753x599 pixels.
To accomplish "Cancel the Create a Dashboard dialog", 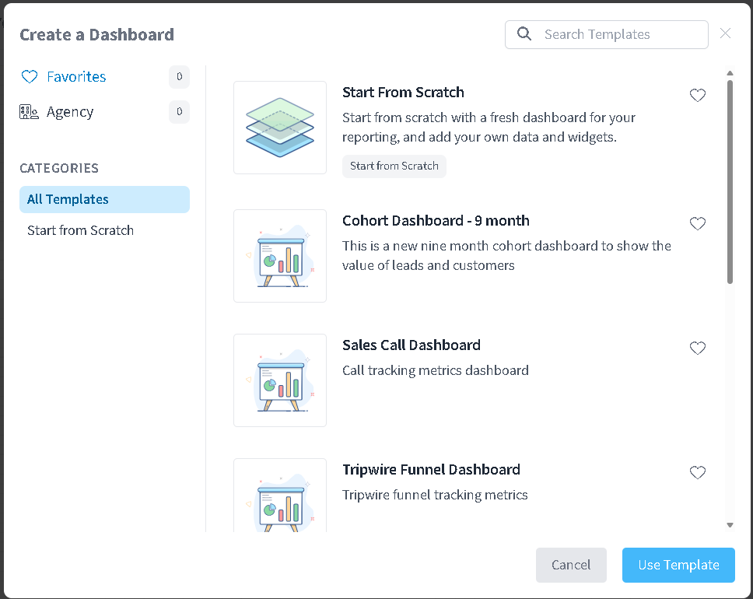I will pyautogui.click(x=571, y=565).
